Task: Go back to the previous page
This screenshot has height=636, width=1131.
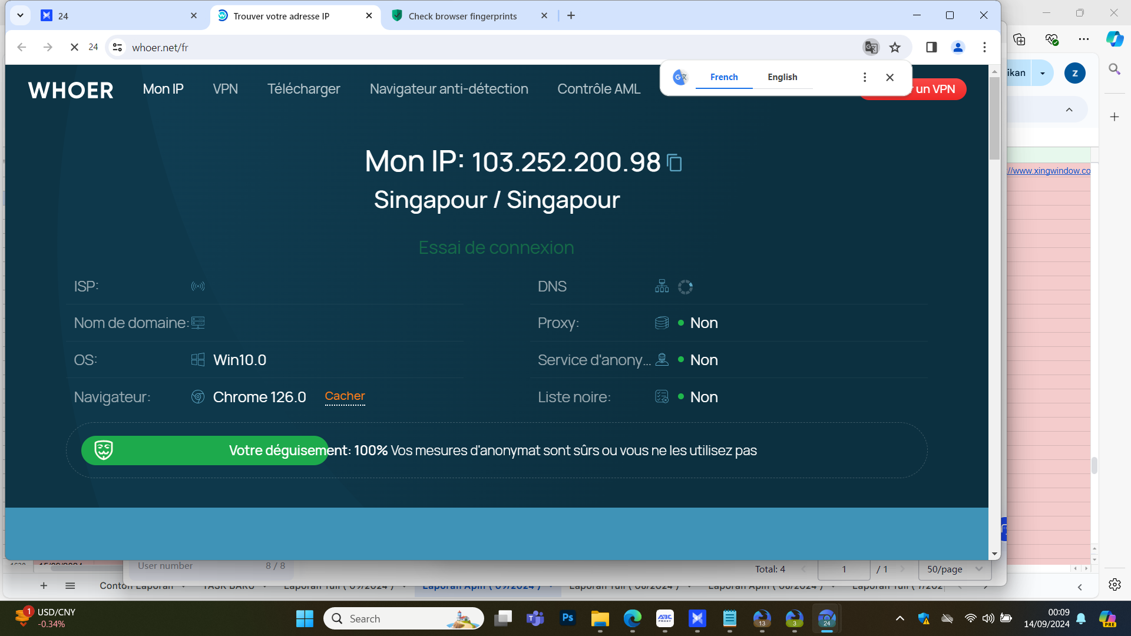Action: point(22,47)
